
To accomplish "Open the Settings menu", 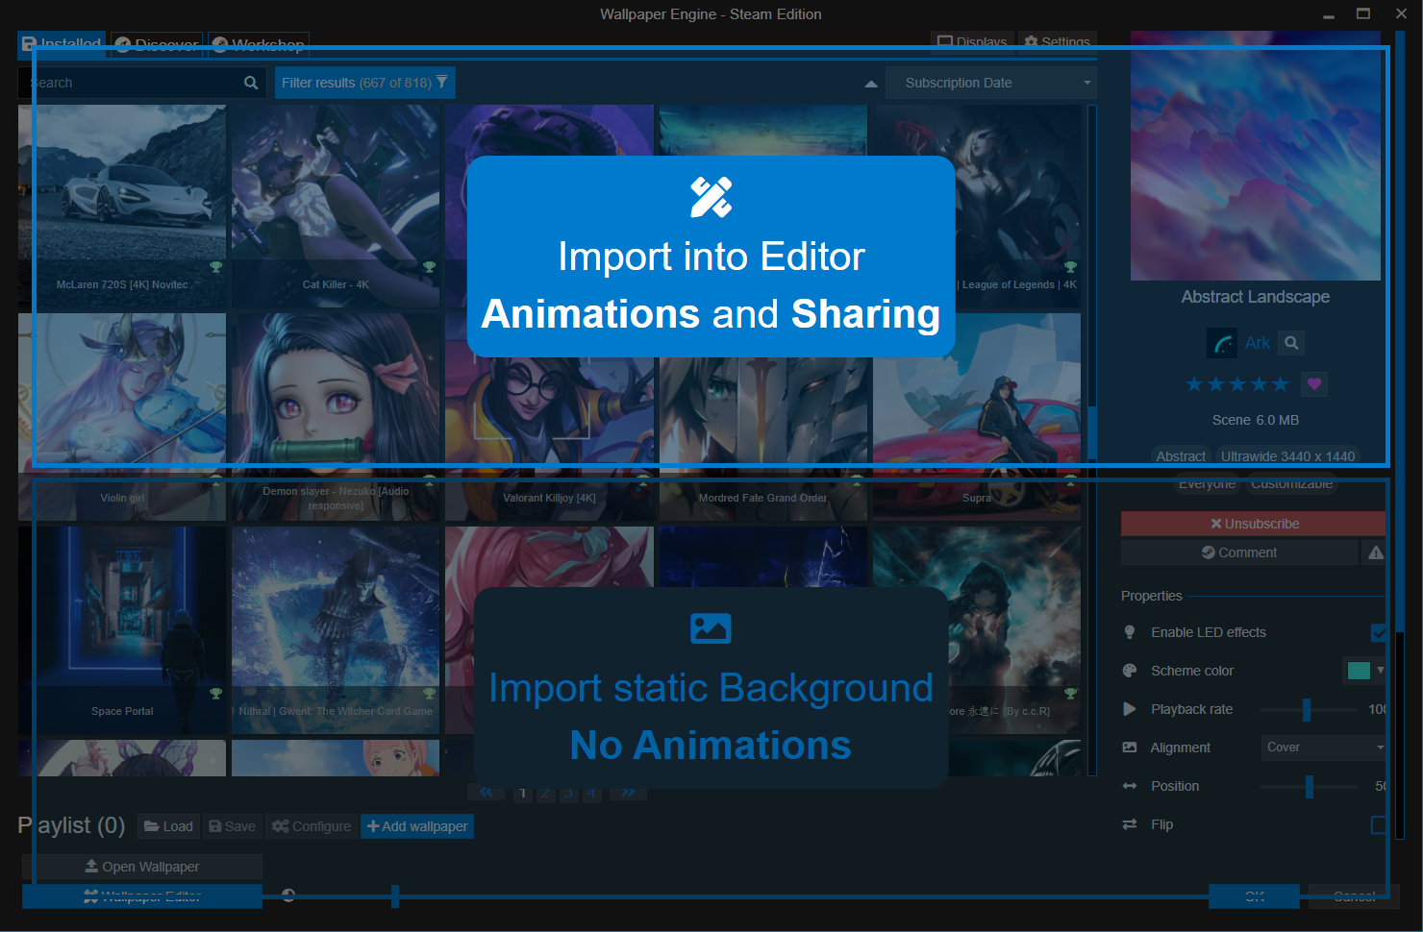I will coord(1058,42).
